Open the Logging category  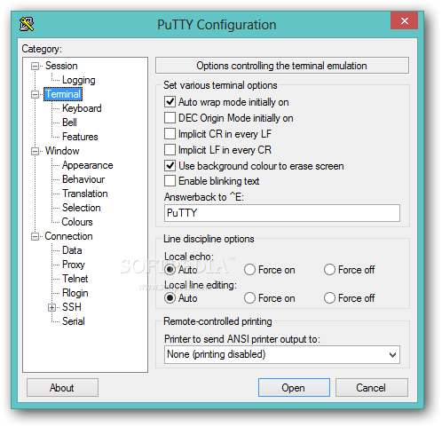tap(79, 80)
